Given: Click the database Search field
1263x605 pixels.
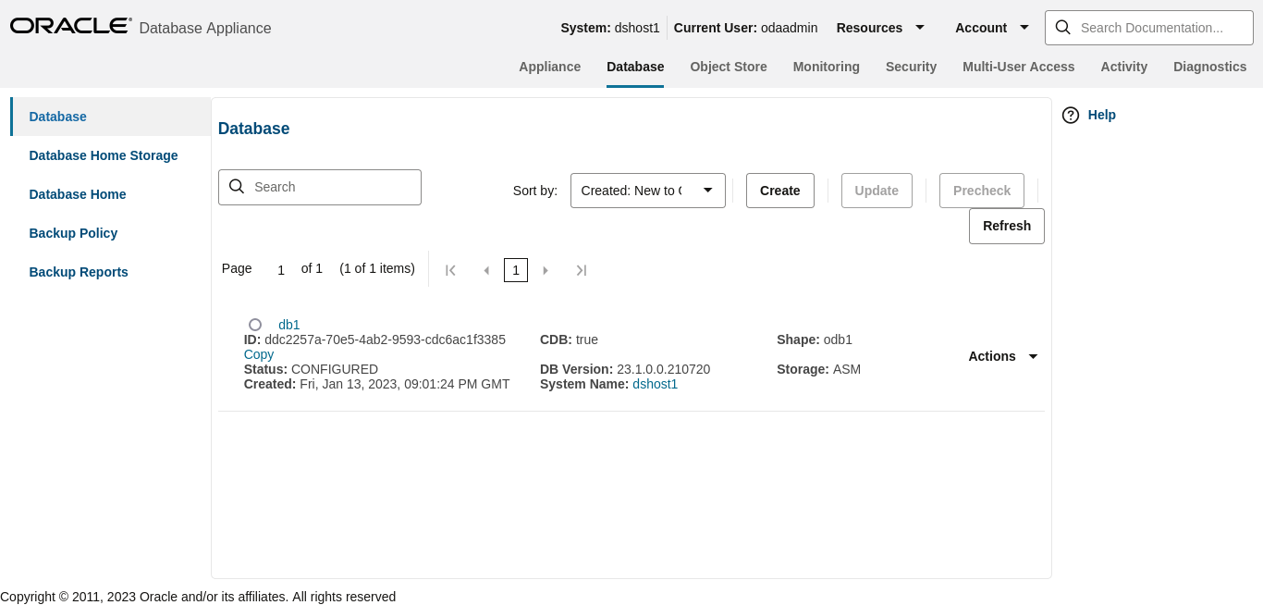Looking at the screenshot, I should [320, 187].
